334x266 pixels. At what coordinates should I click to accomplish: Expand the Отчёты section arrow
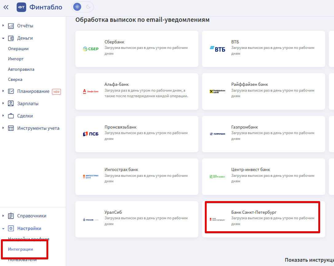3,26
